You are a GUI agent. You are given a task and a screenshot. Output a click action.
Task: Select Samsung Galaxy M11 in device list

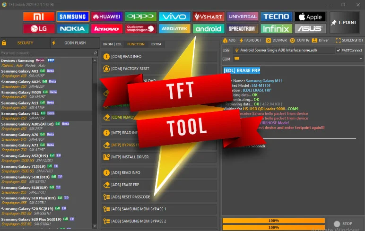tap(20, 113)
